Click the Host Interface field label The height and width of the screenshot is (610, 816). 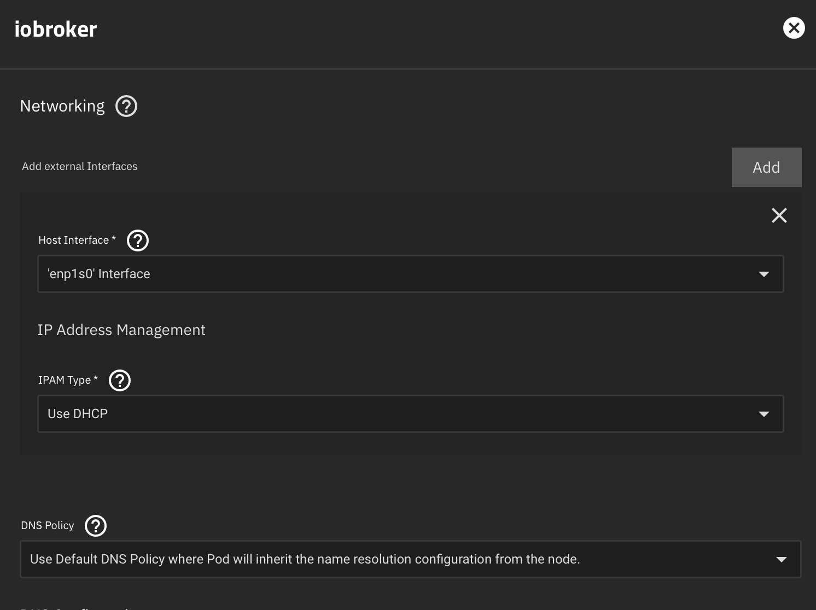74,241
